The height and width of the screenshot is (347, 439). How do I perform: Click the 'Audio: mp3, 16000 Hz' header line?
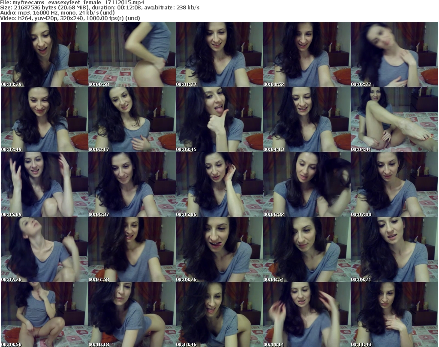[x=57, y=13]
